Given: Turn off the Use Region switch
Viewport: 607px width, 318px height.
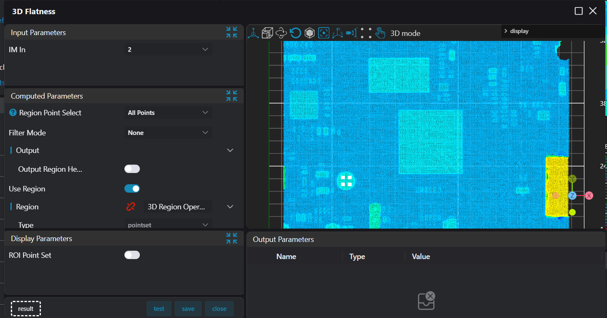Looking at the screenshot, I should [x=132, y=189].
